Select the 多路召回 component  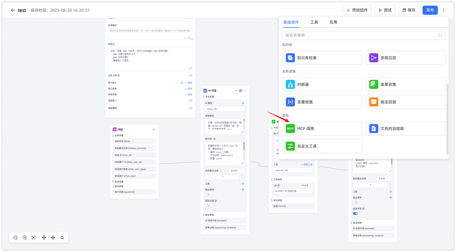405,58
